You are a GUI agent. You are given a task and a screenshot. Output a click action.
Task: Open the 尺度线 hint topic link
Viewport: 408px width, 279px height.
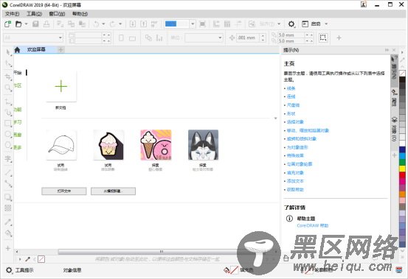[293, 105]
